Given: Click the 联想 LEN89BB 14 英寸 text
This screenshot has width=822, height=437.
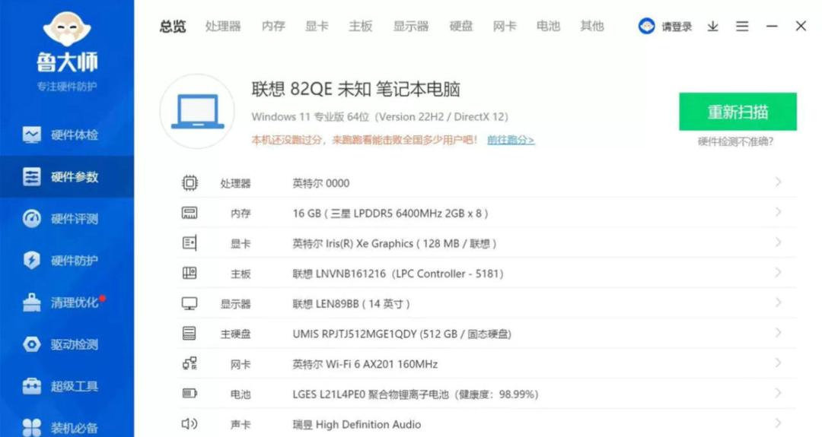Looking at the screenshot, I should pyautogui.click(x=351, y=303).
